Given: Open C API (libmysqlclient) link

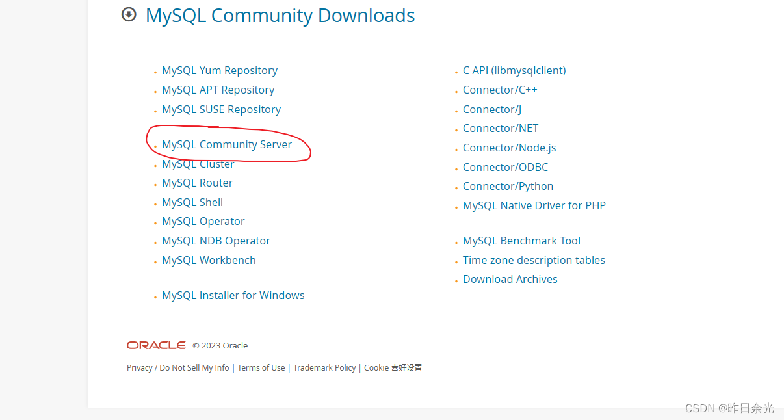Looking at the screenshot, I should point(514,70).
